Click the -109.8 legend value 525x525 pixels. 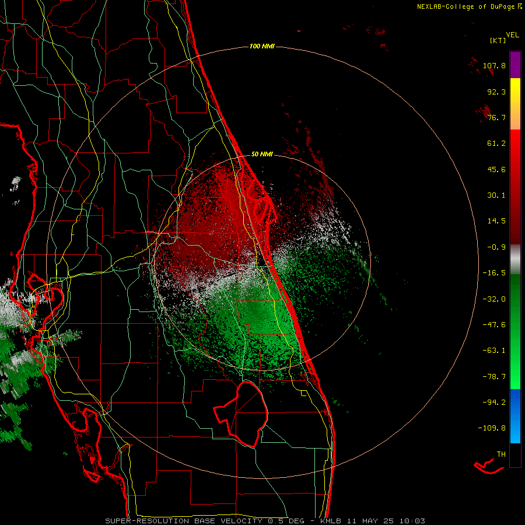coord(492,428)
